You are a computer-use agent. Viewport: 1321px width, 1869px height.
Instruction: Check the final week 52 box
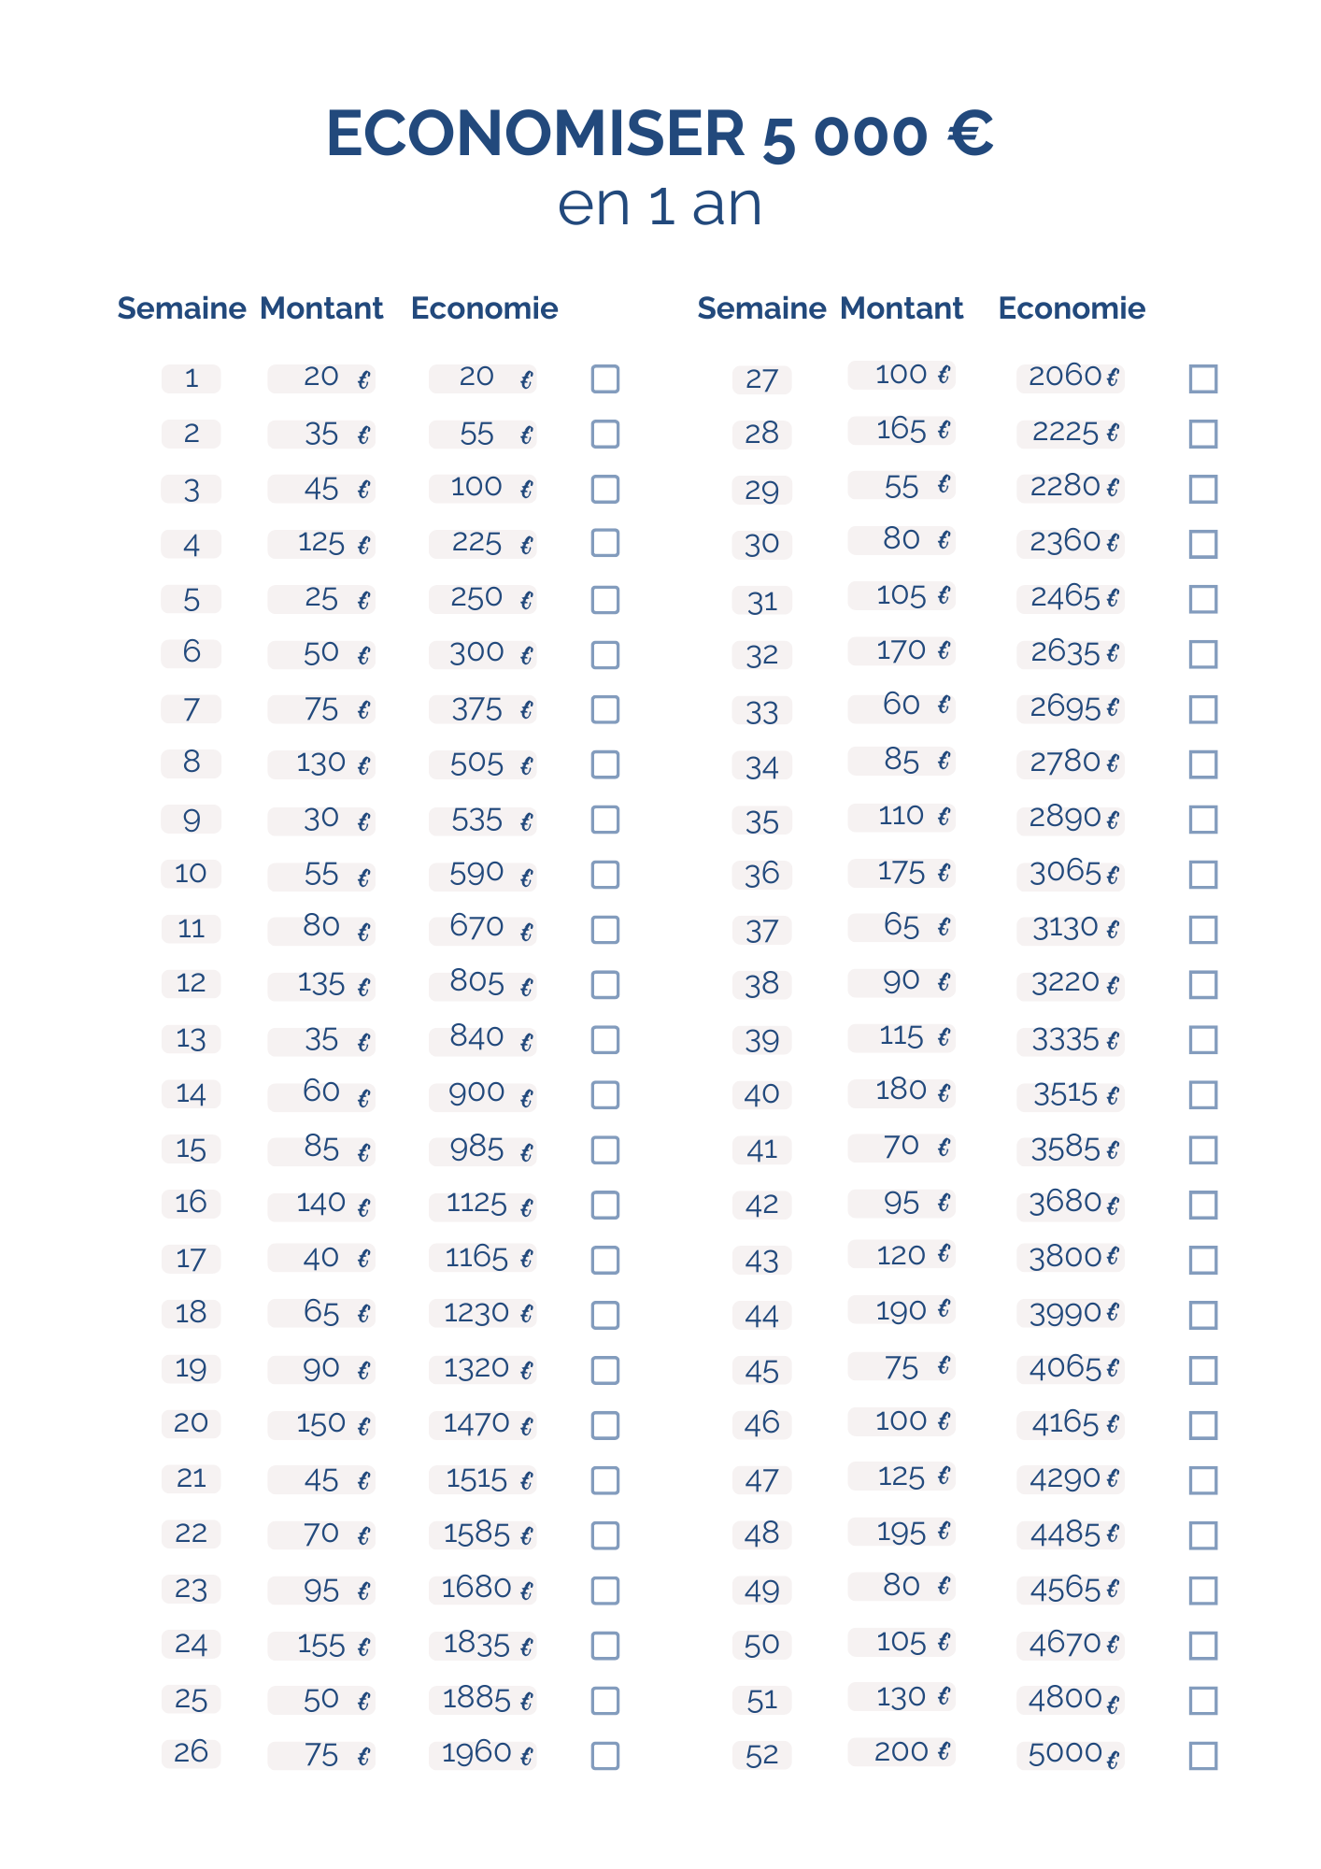[1203, 1756]
